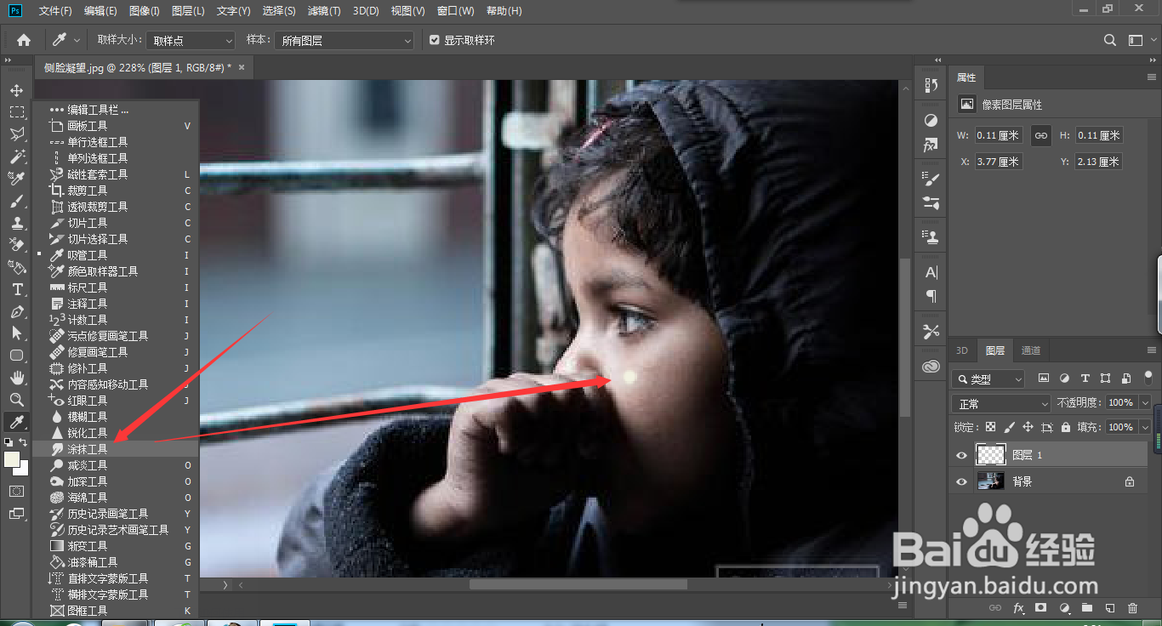Switch to the 通道 tab
The width and height of the screenshot is (1162, 626).
point(1030,350)
